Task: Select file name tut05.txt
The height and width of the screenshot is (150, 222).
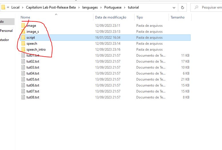Action: 33,79
